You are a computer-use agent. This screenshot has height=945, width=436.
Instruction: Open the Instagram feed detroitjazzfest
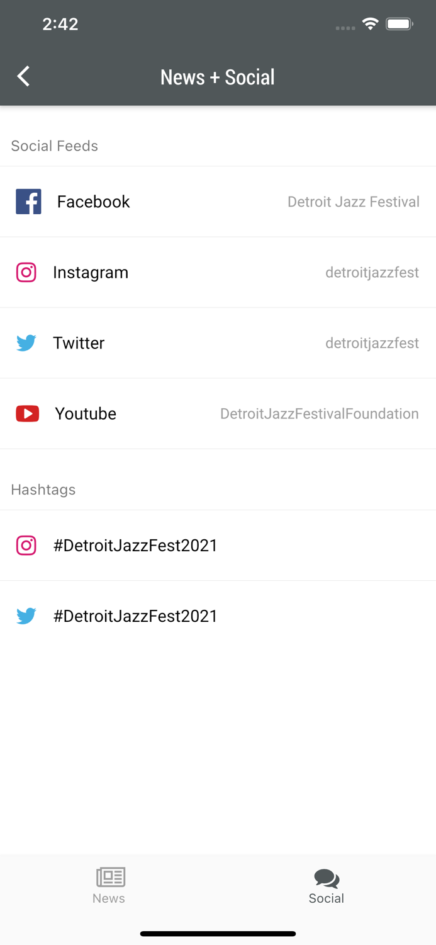(x=218, y=273)
